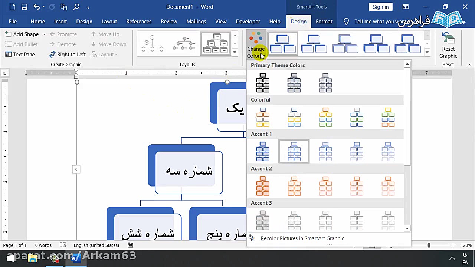Click Move Up in Create Graphic group

coord(105,34)
